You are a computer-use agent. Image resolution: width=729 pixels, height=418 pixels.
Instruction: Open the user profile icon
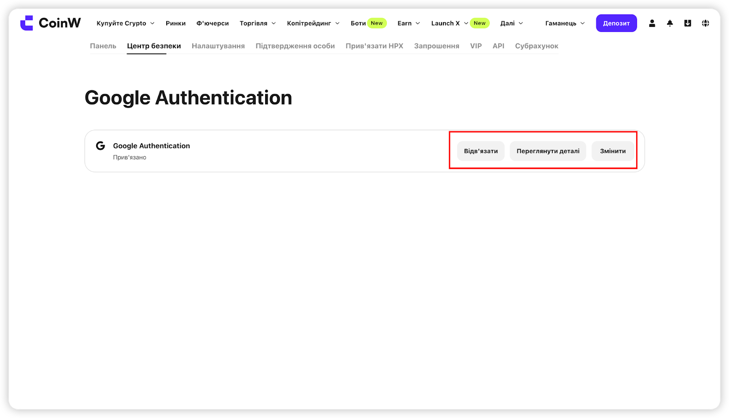pos(652,23)
